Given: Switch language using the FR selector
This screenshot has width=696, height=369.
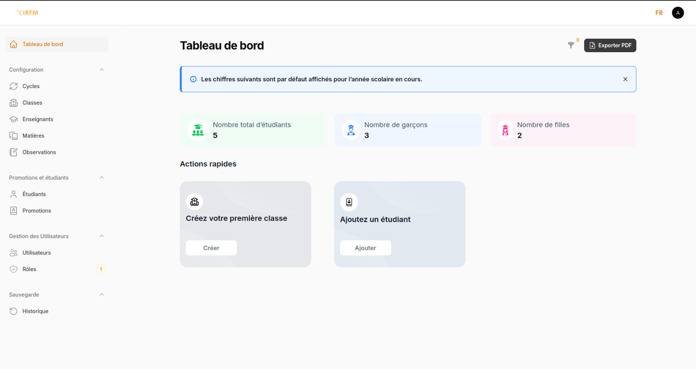Looking at the screenshot, I should click(x=659, y=13).
